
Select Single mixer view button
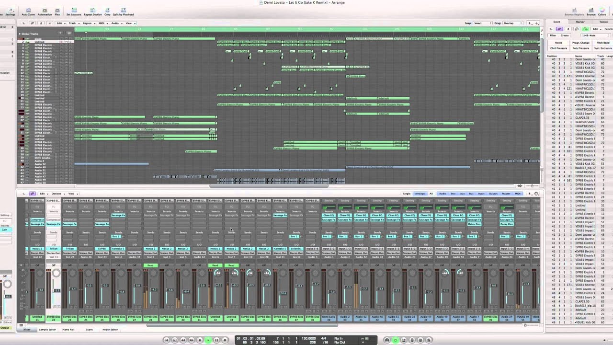click(x=407, y=194)
